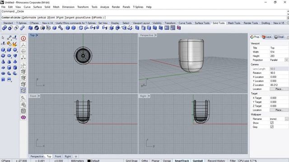Click the purple gear T-Splines options icon
This screenshot has width=289, height=162.
click(23, 117)
